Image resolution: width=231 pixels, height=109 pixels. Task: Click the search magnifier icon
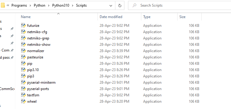pyautogui.click(x=134, y=5)
